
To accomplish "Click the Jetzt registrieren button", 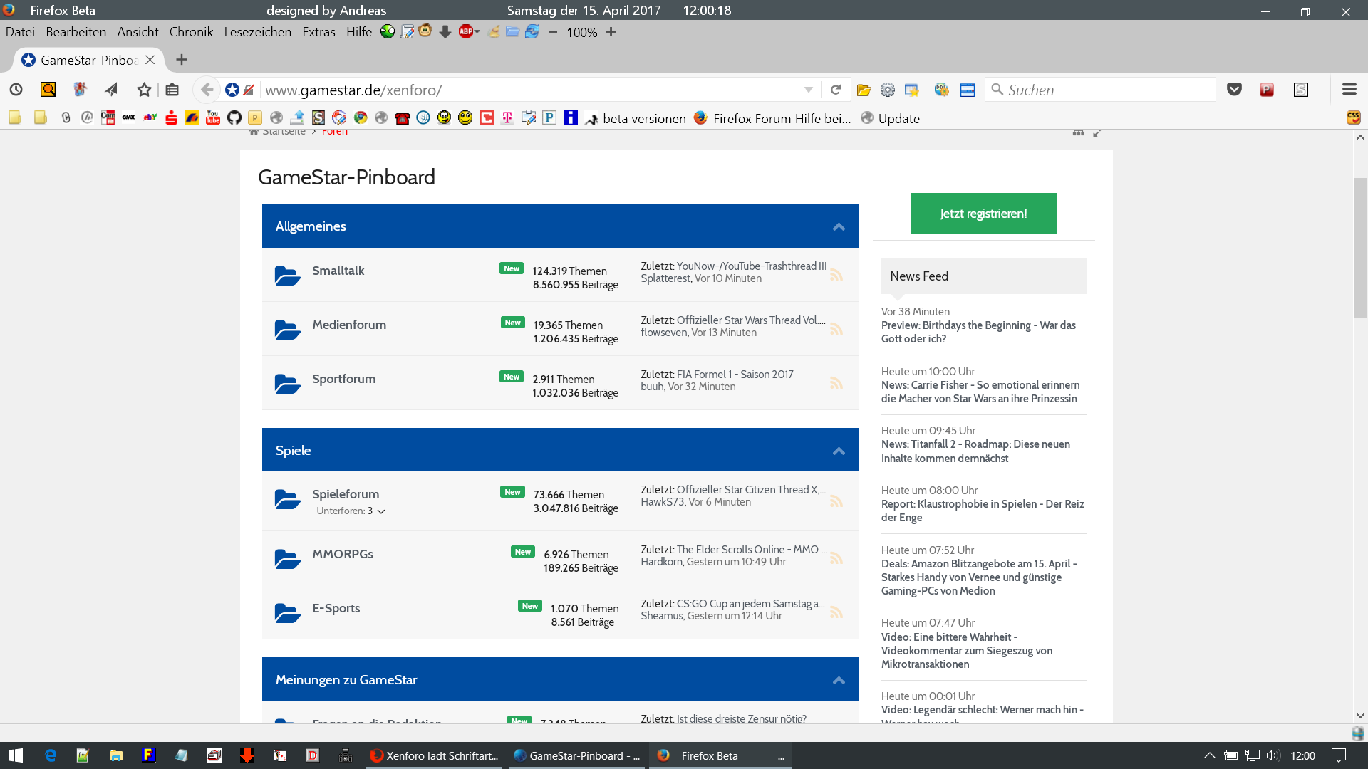I will tap(983, 214).
